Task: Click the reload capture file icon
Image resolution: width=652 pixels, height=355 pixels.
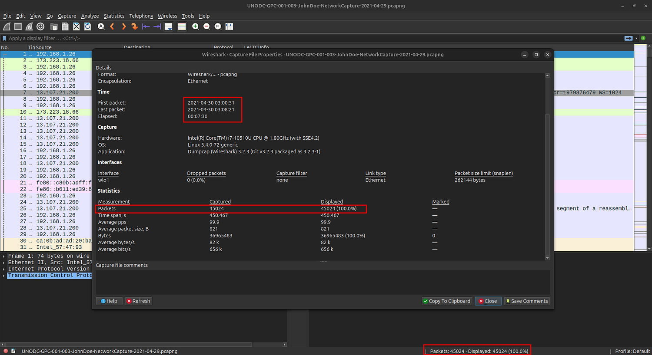Action: point(87,26)
